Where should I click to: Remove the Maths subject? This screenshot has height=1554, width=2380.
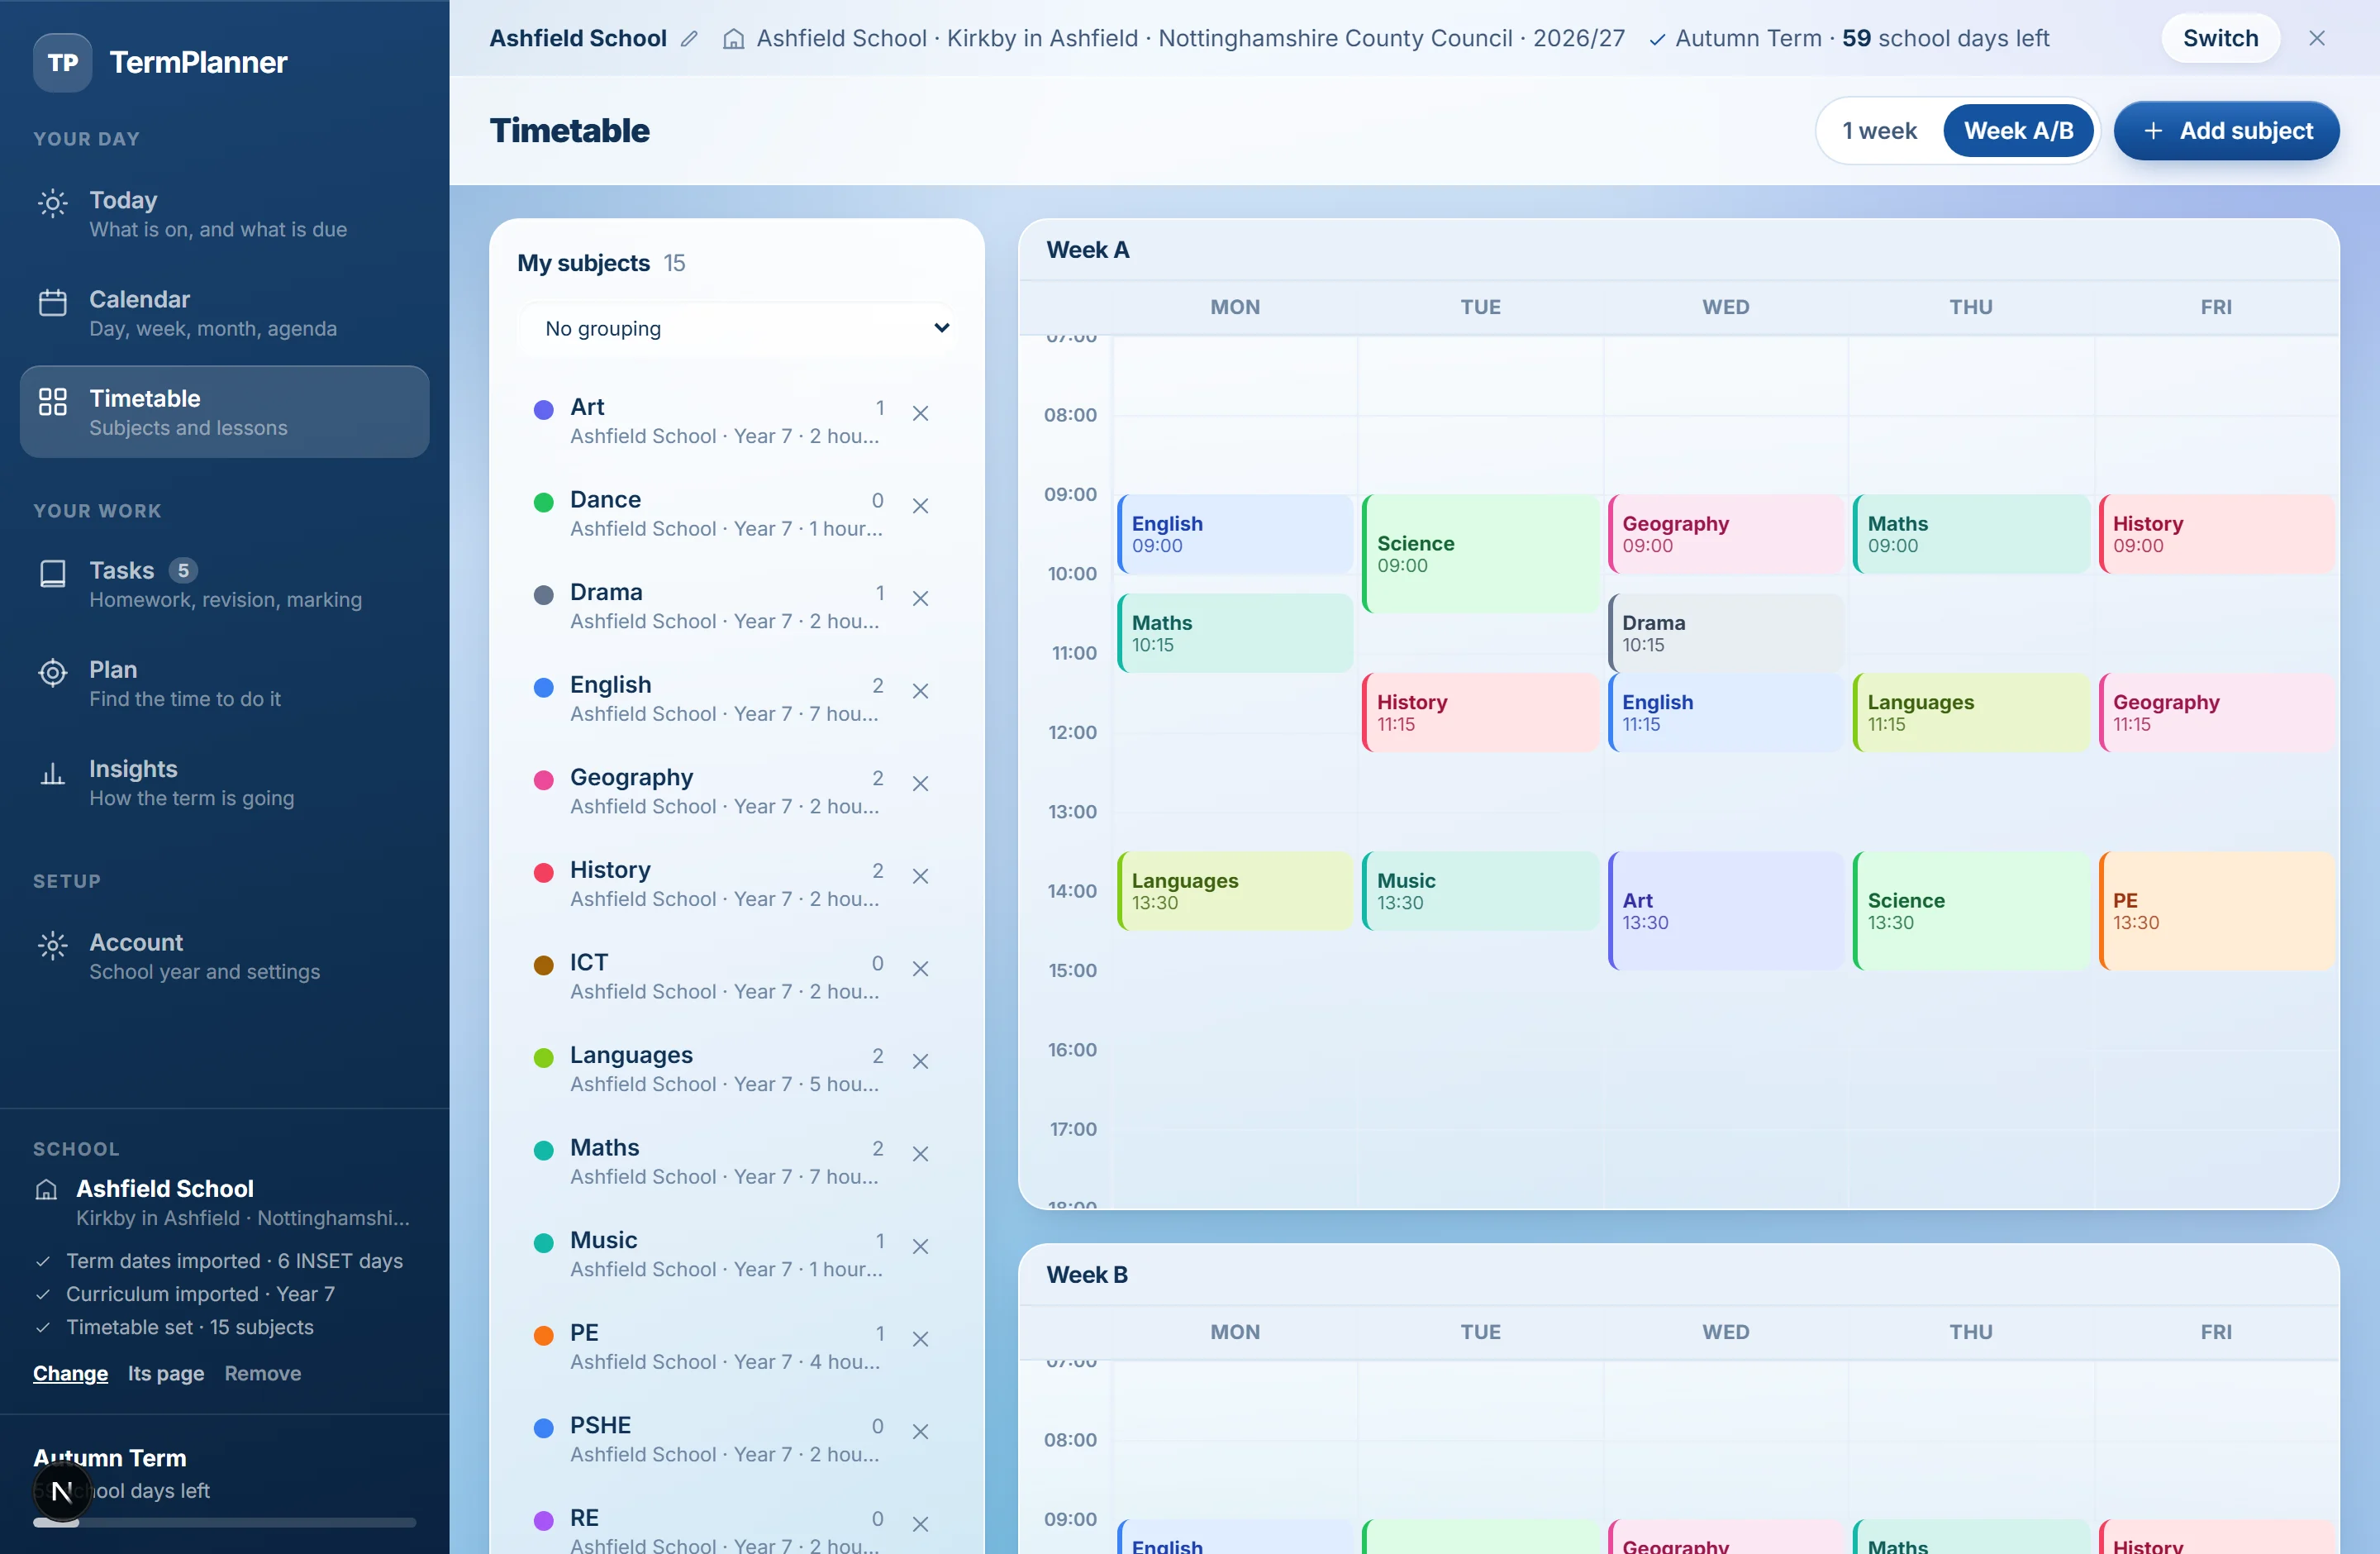[x=920, y=1153]
